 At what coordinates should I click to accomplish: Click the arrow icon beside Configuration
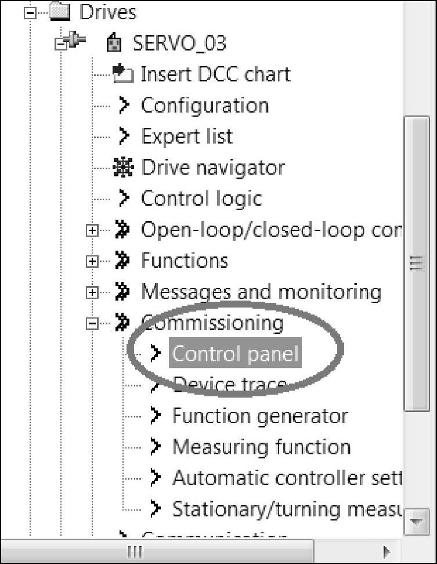pos(123,105)
